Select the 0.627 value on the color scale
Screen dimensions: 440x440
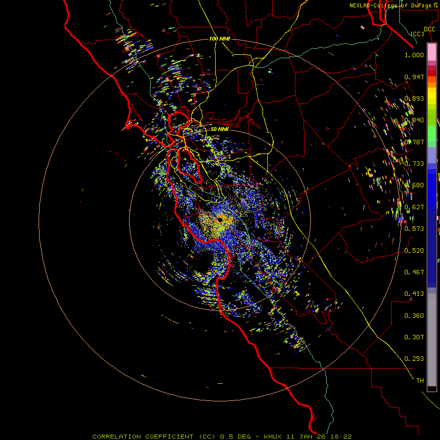coord(414,207)
